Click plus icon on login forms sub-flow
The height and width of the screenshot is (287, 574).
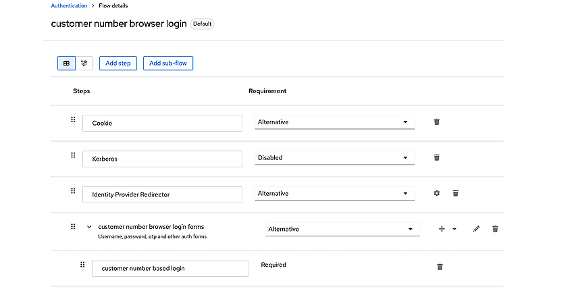(442, 229)
